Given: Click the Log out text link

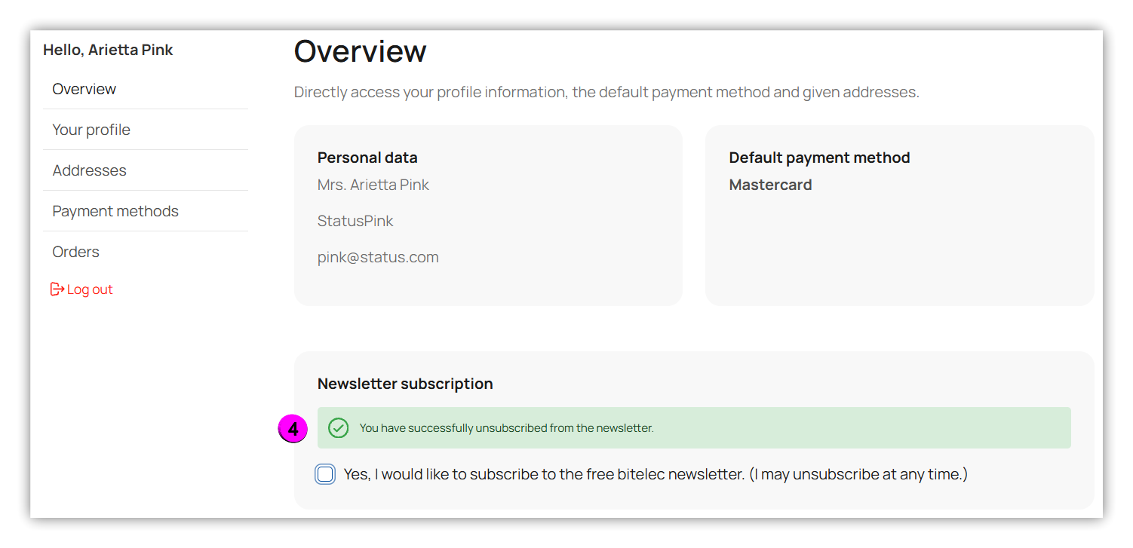Looking at the screenshot, I should (90, 289).
